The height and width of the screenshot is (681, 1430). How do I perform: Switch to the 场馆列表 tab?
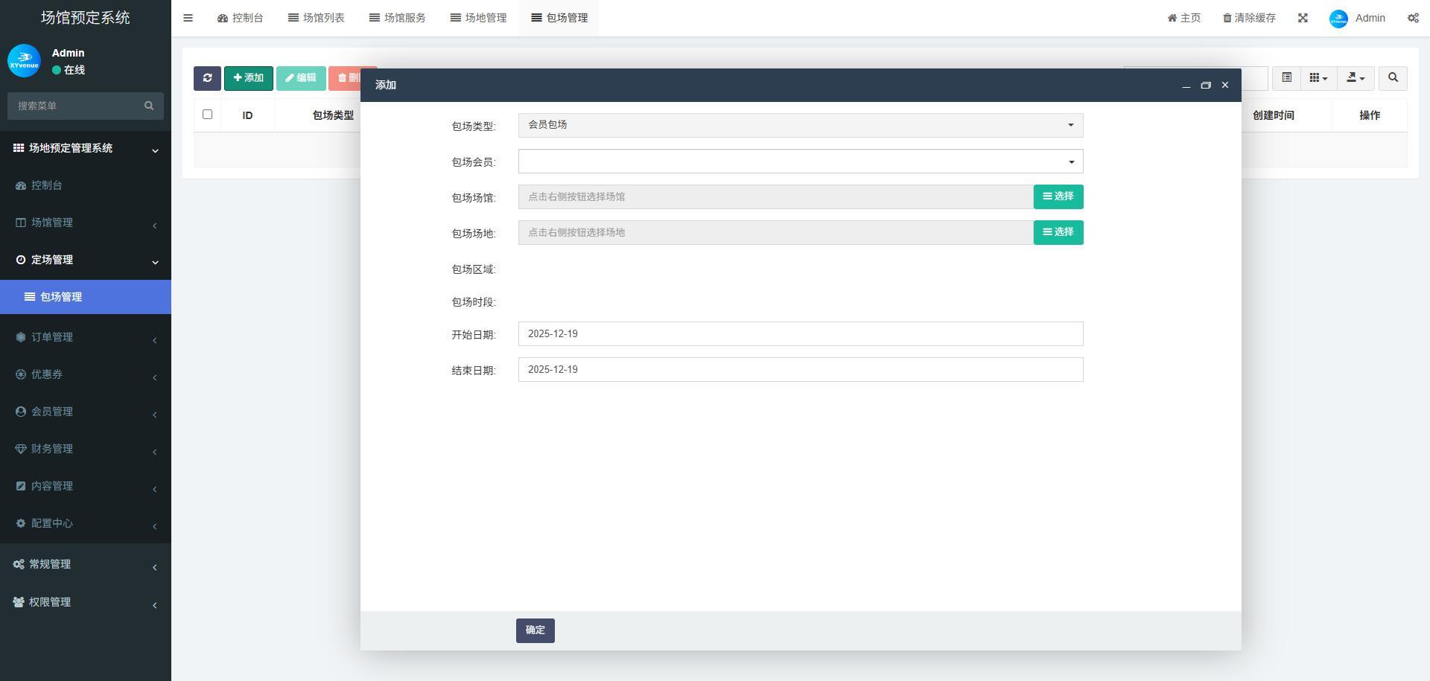(x=317, y=18)
